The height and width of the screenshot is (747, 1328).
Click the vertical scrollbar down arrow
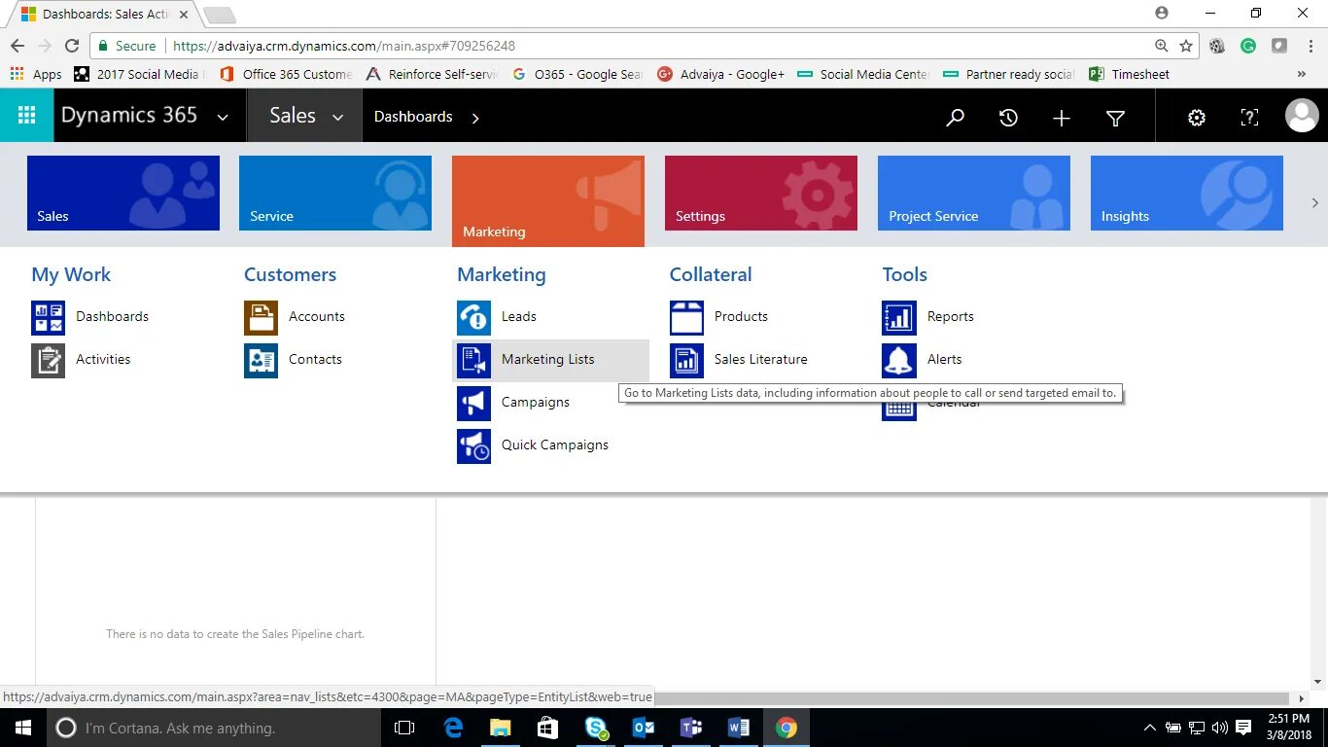pyautogui.click(x=1318, y=682)
